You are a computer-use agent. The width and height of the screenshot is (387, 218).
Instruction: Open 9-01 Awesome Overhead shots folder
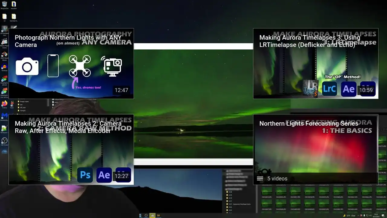(238, 204)
